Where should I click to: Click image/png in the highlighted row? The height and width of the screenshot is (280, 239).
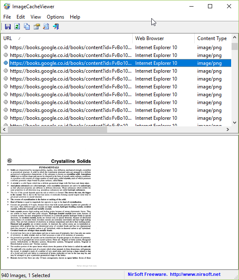(209, 63)
